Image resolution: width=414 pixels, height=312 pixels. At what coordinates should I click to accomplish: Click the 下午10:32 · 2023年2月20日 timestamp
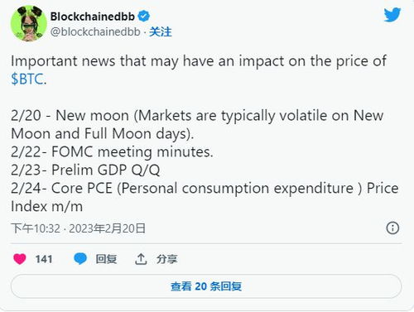[x=78, y=228]
